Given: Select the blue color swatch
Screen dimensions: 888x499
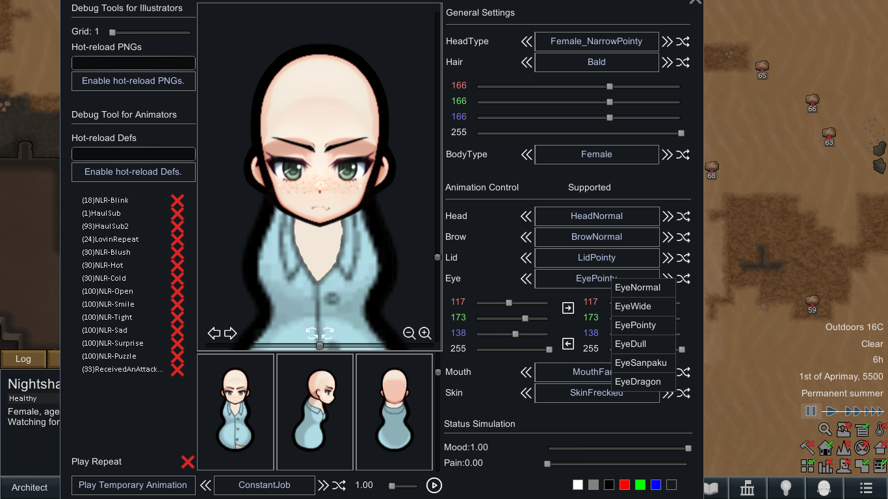Looking at the screenshot, I should (656, 485).
